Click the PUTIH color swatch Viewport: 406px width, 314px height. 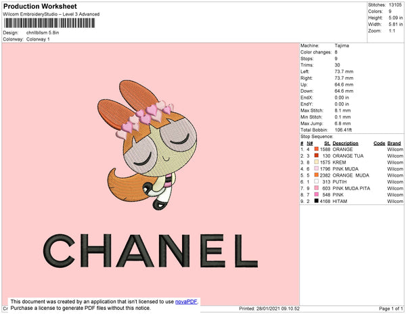pyautogui.click(x=317, y=181)
